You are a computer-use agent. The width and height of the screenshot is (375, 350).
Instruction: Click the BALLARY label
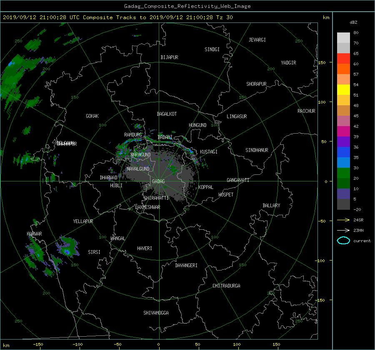(271, 206)
